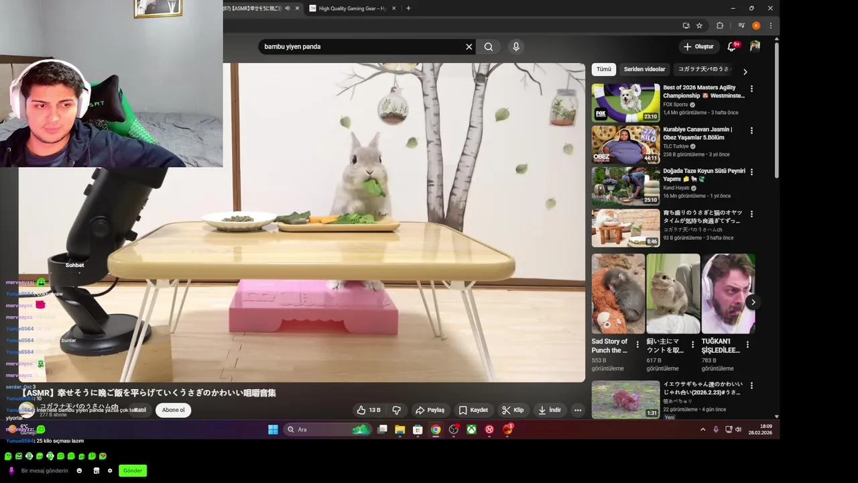Screen dimensions: 858x483
Task: Toggle the system tray microphone icon
Action: click(716, 429)
